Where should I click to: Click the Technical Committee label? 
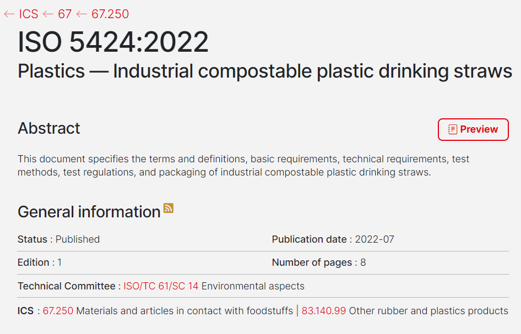[67, 286]
